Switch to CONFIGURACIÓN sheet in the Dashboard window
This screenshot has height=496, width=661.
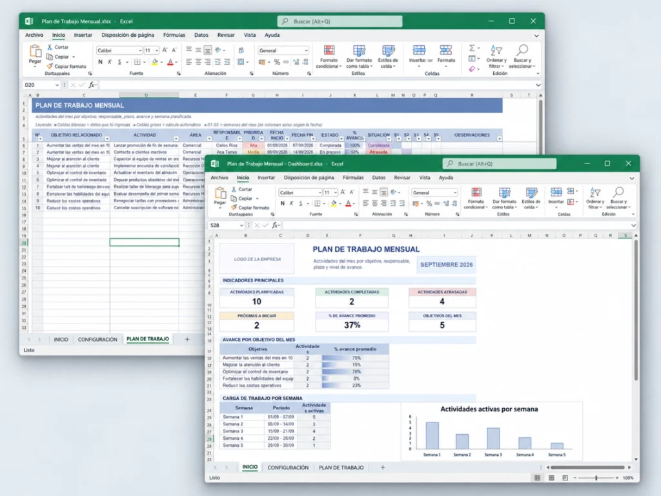(x=288, y=468)
